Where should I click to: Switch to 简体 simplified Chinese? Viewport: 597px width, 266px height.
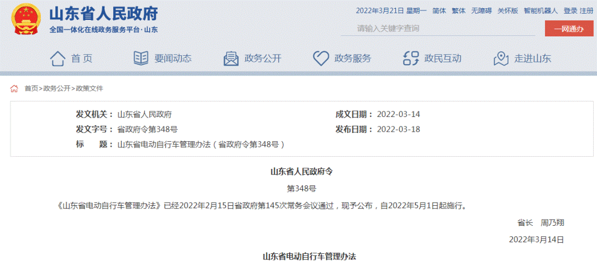click(439, 10)
